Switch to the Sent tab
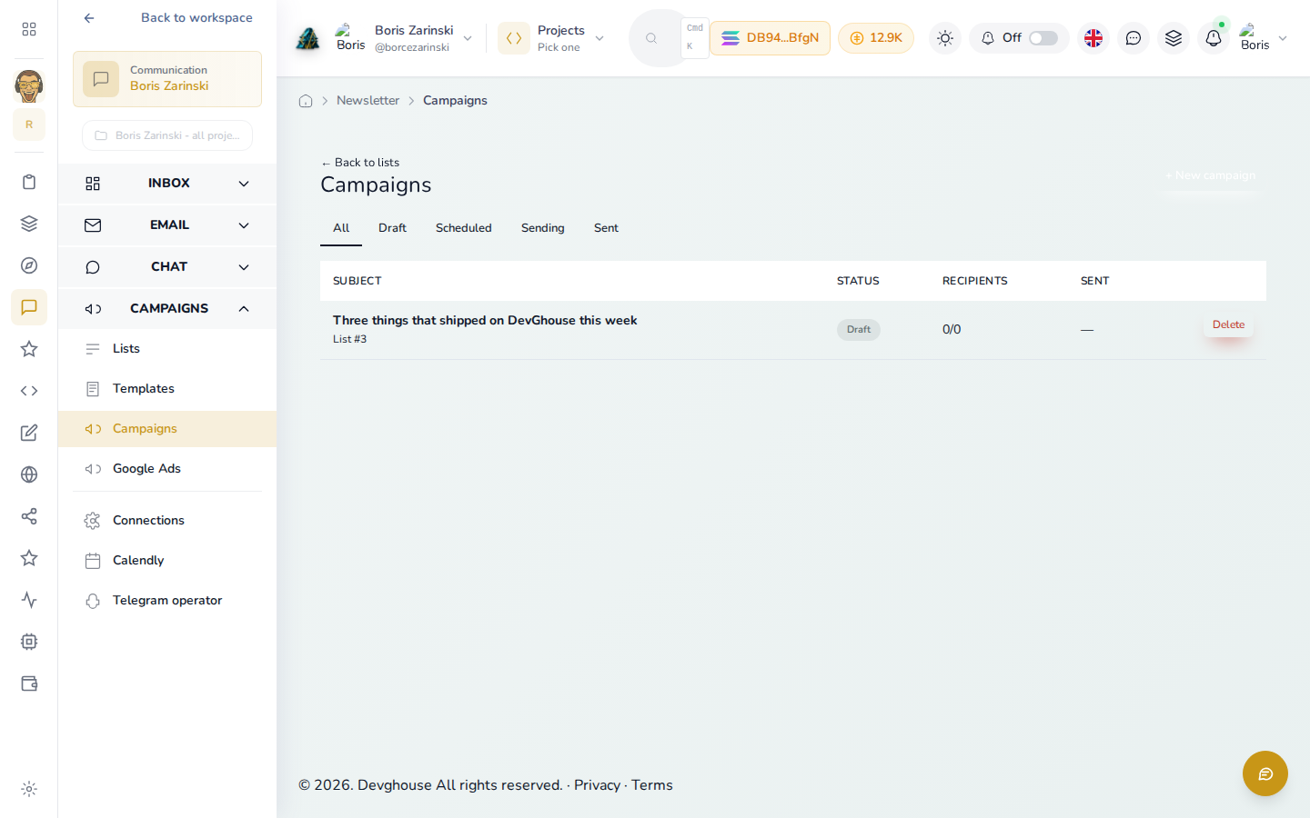 click(606, 228)
